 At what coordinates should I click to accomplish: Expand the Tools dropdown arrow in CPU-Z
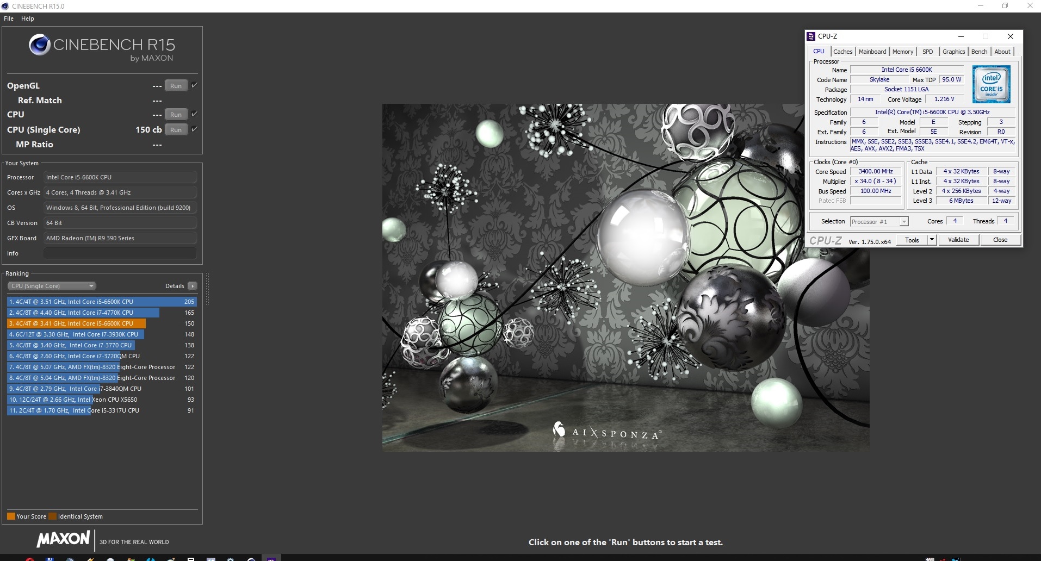click(932, 240)
